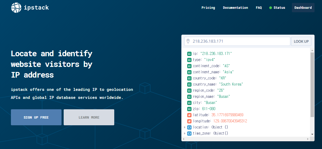Click the object icon beside location
Viewport: 322px width, 149px height.
click(189, 127)
